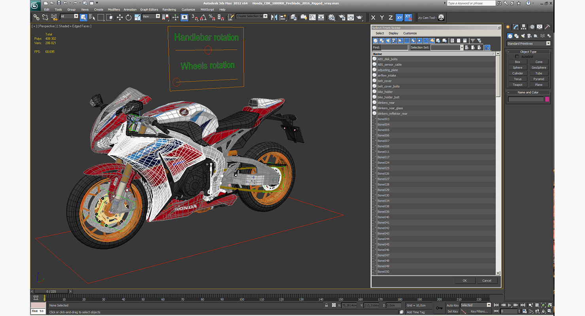Toggle Spinner Snap in main toolbar
The image size is (585, 316).
[221, 17]
